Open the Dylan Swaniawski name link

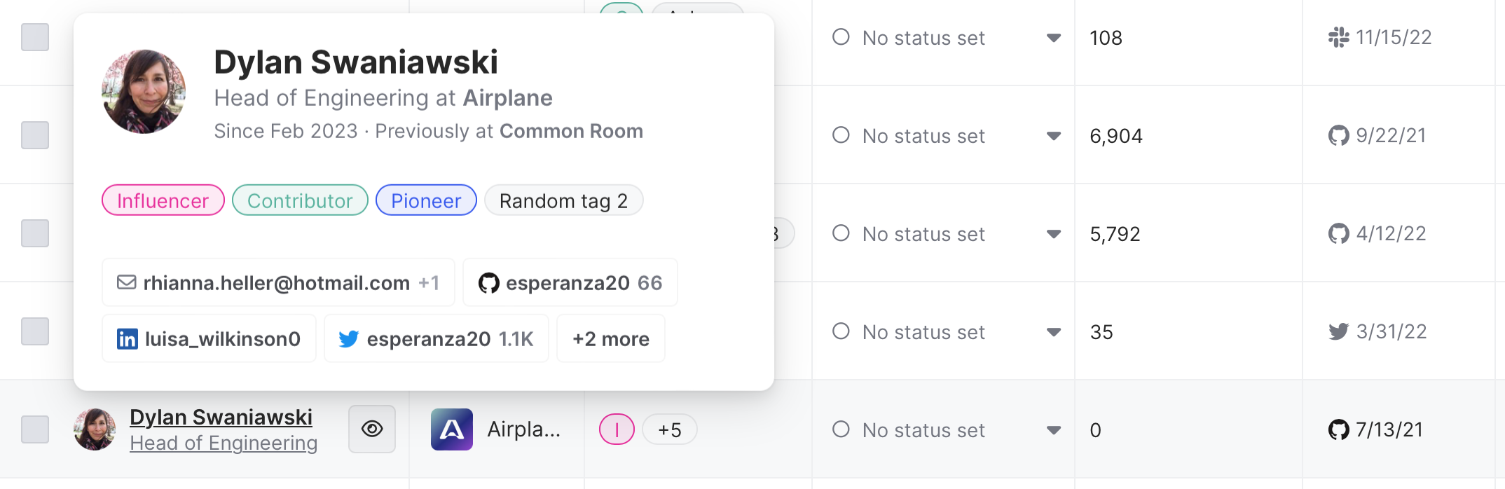pos(221,417)
